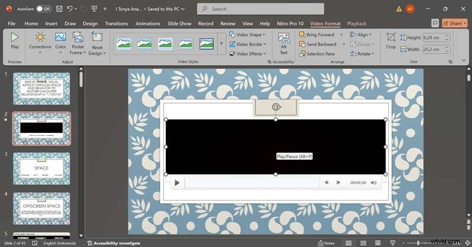Open the Video Effects dropdown
The width and height of the screenshot is (472, 247).
248,54
